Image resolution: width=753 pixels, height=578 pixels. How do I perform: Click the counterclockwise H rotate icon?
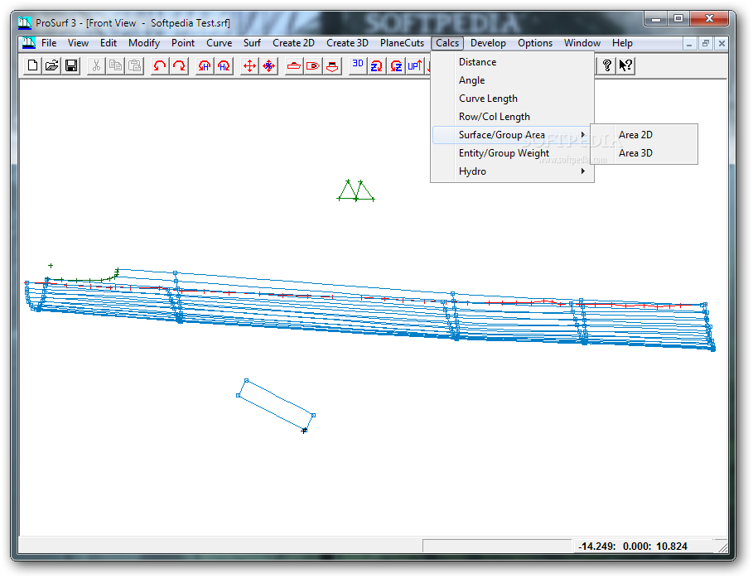(204, 65)
